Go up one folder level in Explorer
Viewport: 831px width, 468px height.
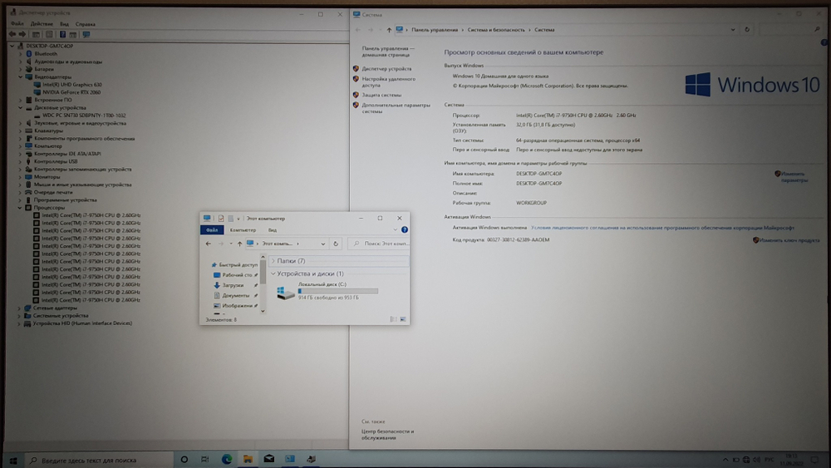click(x=240, y=244)
